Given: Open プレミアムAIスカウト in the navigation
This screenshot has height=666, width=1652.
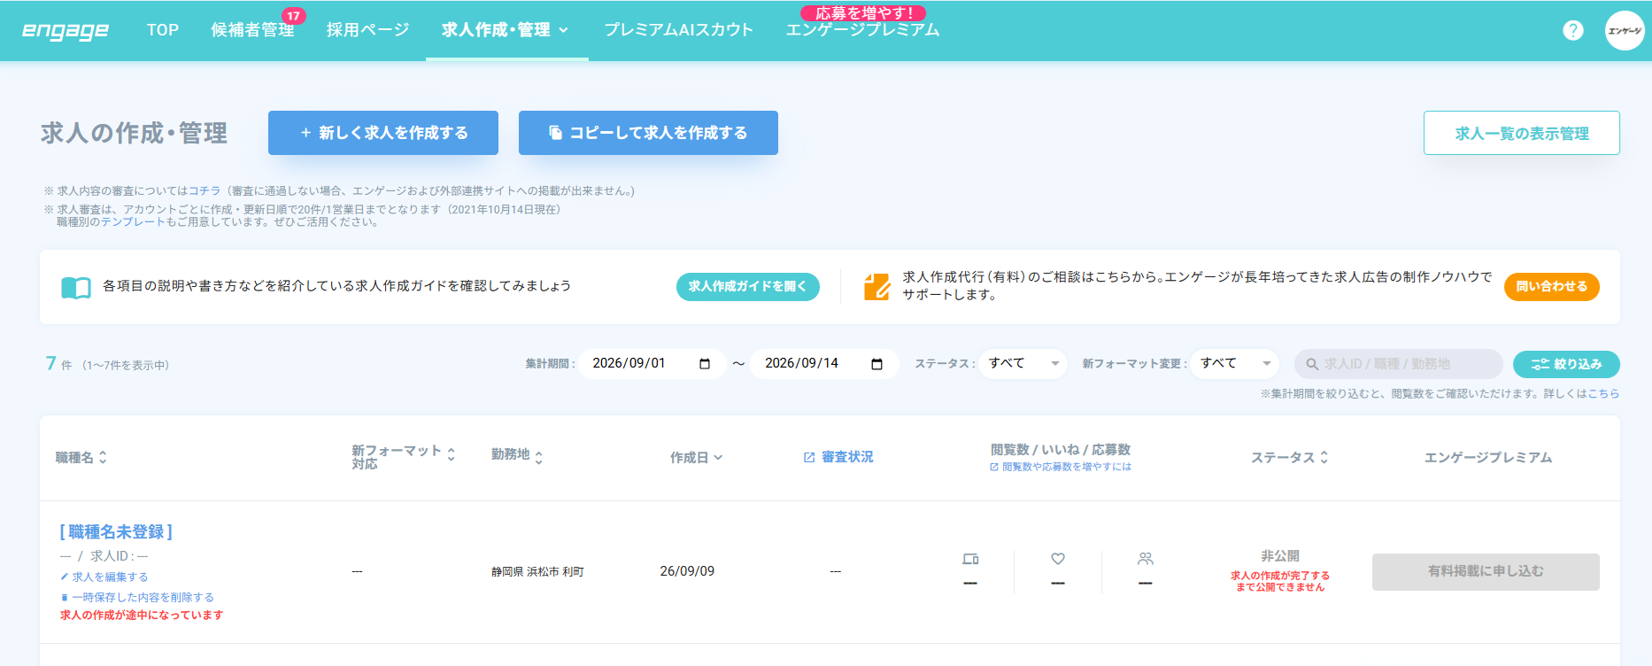Looking at the screenshot, I should pos(678,30).
